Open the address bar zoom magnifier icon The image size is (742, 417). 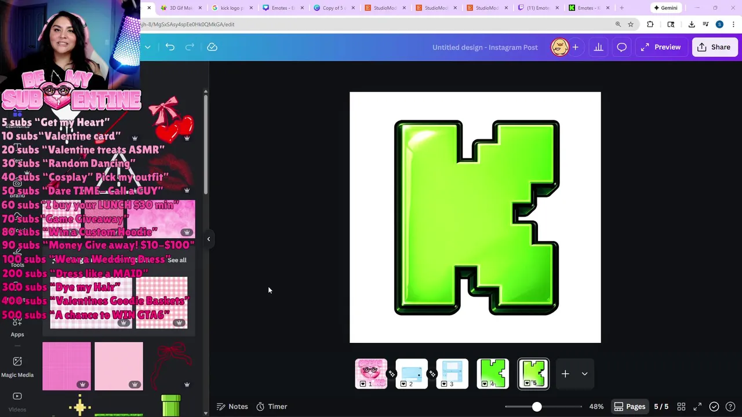618,24
